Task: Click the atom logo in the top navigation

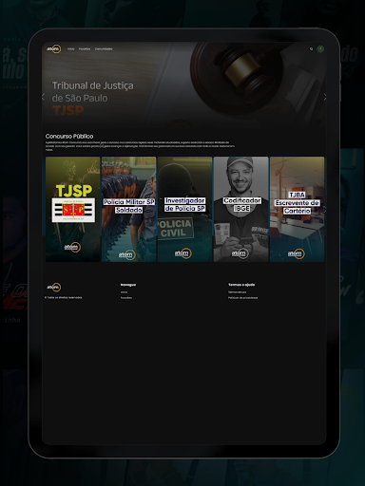Action: (x=54, y=48)
